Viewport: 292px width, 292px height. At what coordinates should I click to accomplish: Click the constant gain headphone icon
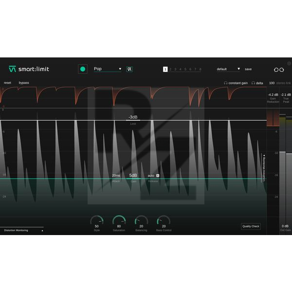click(x=226, y=83)
